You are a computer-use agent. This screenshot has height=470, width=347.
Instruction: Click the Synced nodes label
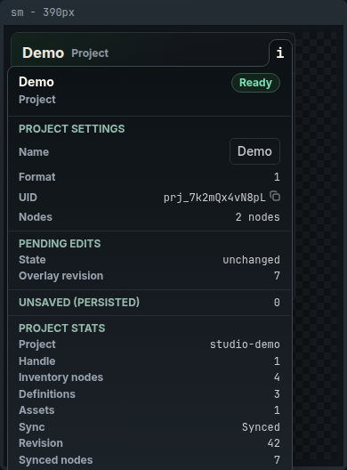click(56, 460)
